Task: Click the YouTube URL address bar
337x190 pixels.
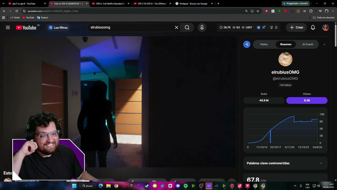Action: pyautogui.click(x=134, y=11)
